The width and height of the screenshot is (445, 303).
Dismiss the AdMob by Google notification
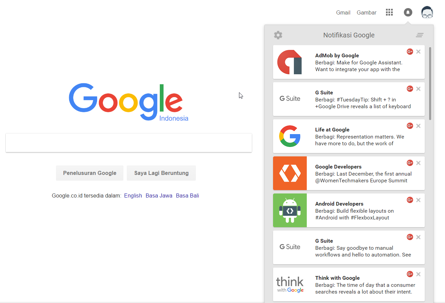(x=418, y=52)
